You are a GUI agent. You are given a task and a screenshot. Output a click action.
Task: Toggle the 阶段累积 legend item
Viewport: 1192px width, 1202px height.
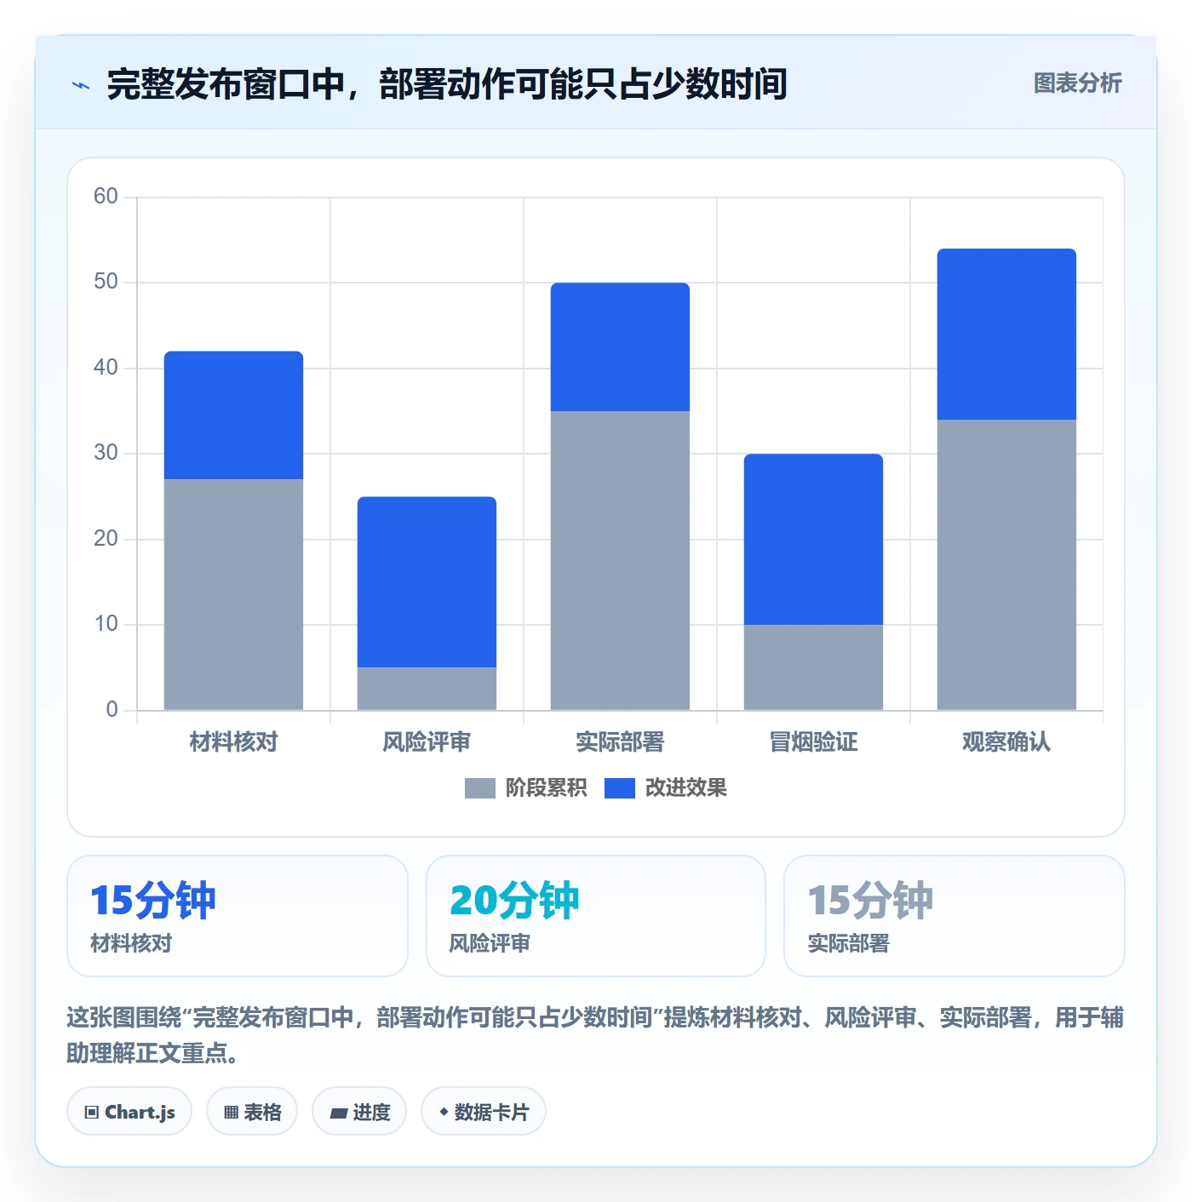tap(525, 788)
